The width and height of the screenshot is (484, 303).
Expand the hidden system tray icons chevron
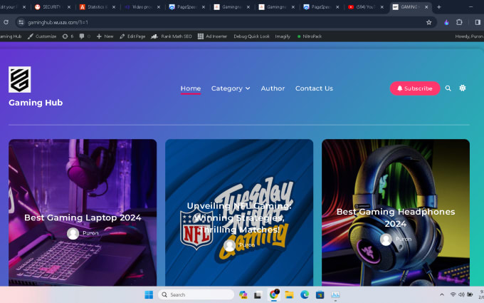pos(442,294)
